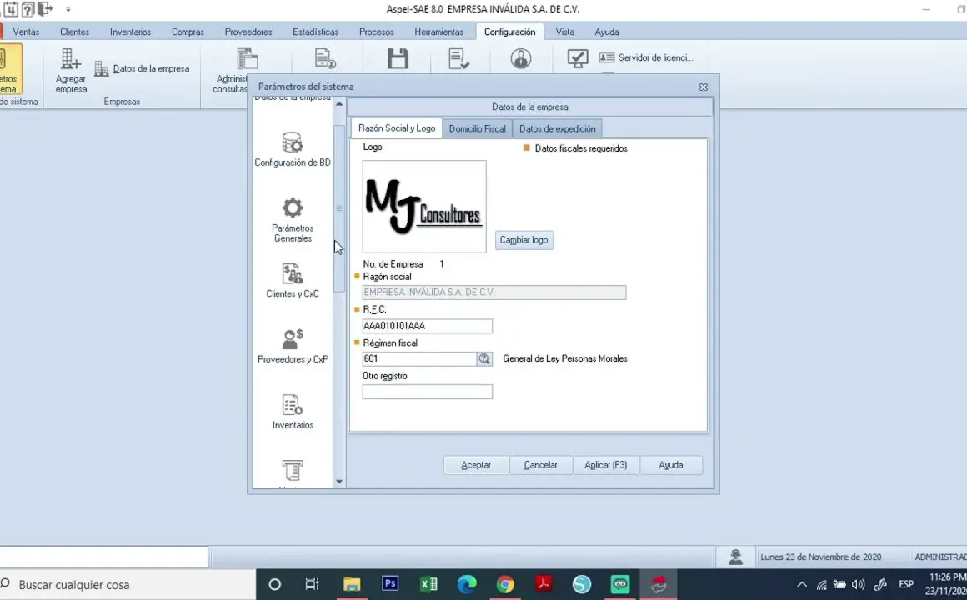Open Agregar empresa in the ribbon

pos(70,71)
